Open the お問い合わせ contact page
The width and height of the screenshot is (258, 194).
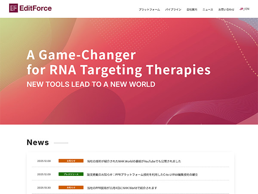pyautogui.click(x=226, y=9)
